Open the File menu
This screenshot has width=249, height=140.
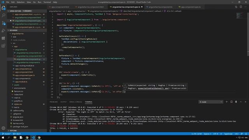coord(7,2)
